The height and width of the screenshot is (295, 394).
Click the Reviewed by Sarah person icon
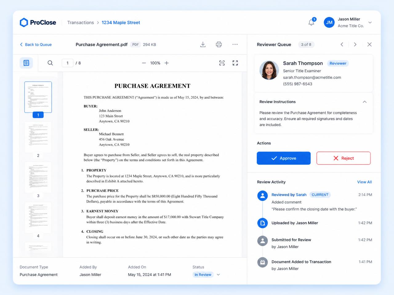(263, 195)
